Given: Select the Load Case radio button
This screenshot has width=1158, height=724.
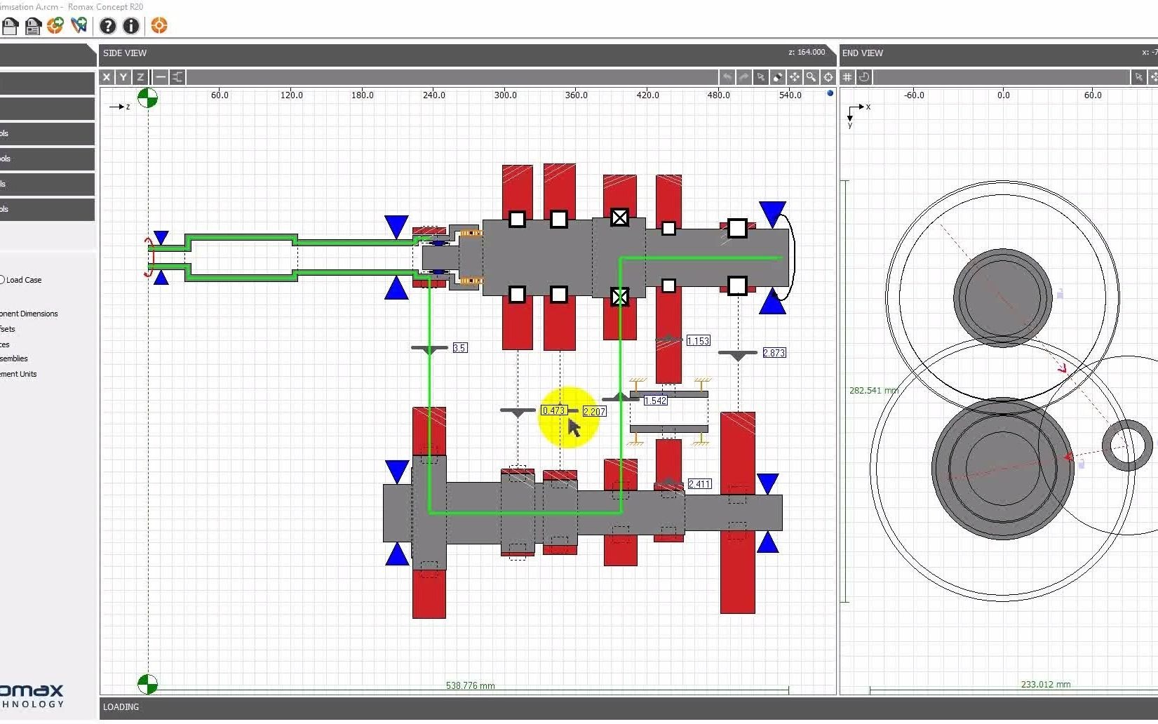Looking at the screenshot, I should (2, 280).
